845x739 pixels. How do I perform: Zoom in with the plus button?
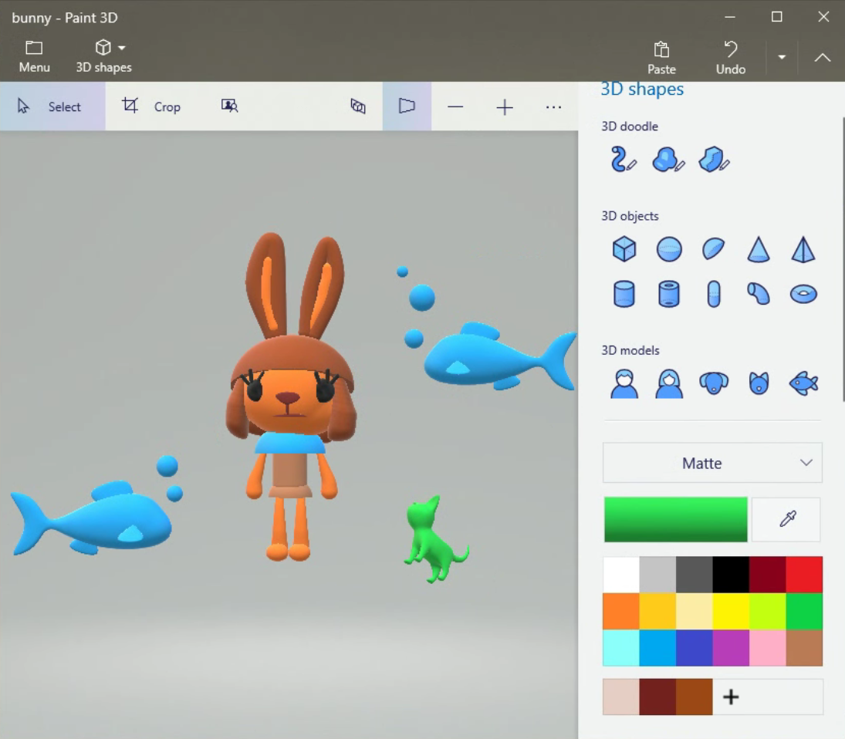tap(505, 106)
